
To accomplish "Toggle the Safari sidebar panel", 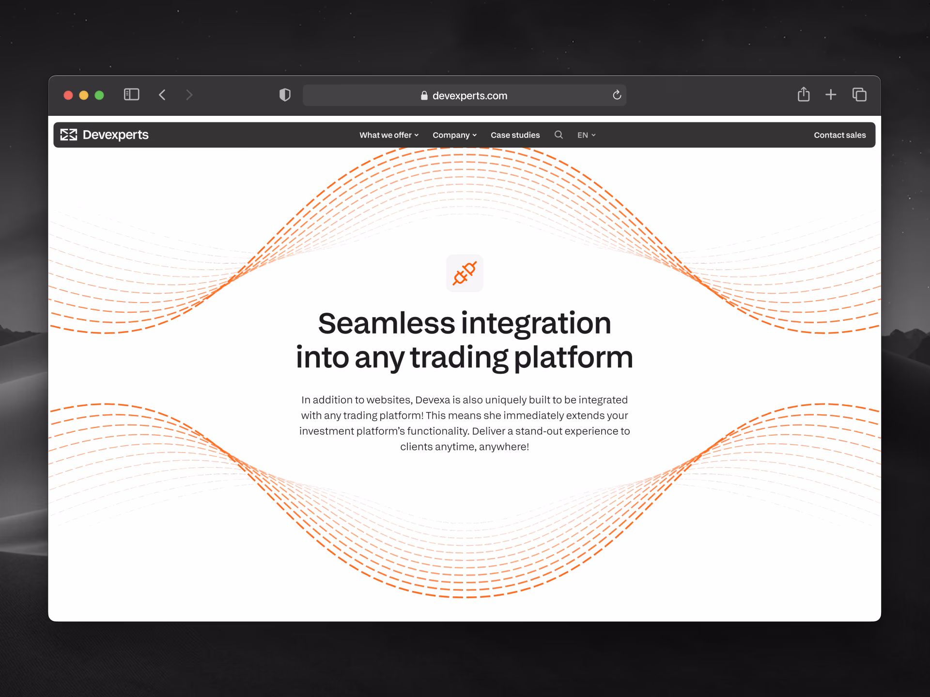I will (131, 95).
